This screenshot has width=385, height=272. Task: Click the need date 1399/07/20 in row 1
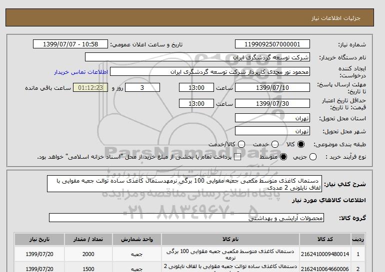click(39, 254)
